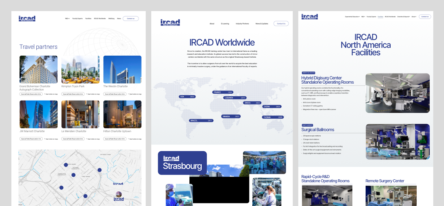Expand the R&D dropdown on Travel partners page

67,19
